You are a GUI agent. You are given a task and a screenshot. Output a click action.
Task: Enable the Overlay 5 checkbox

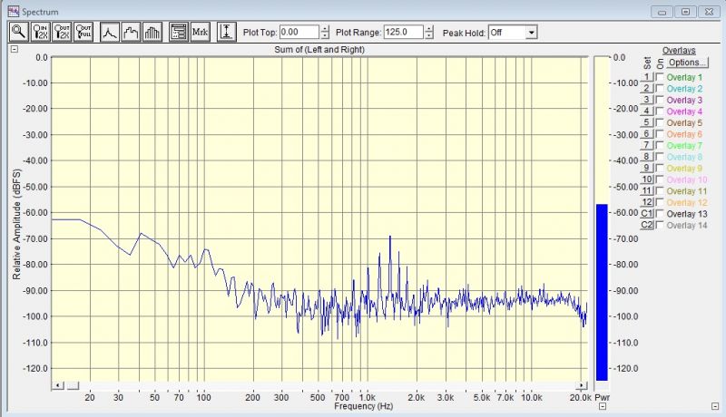pyautogui.click(x=660, y=122)
